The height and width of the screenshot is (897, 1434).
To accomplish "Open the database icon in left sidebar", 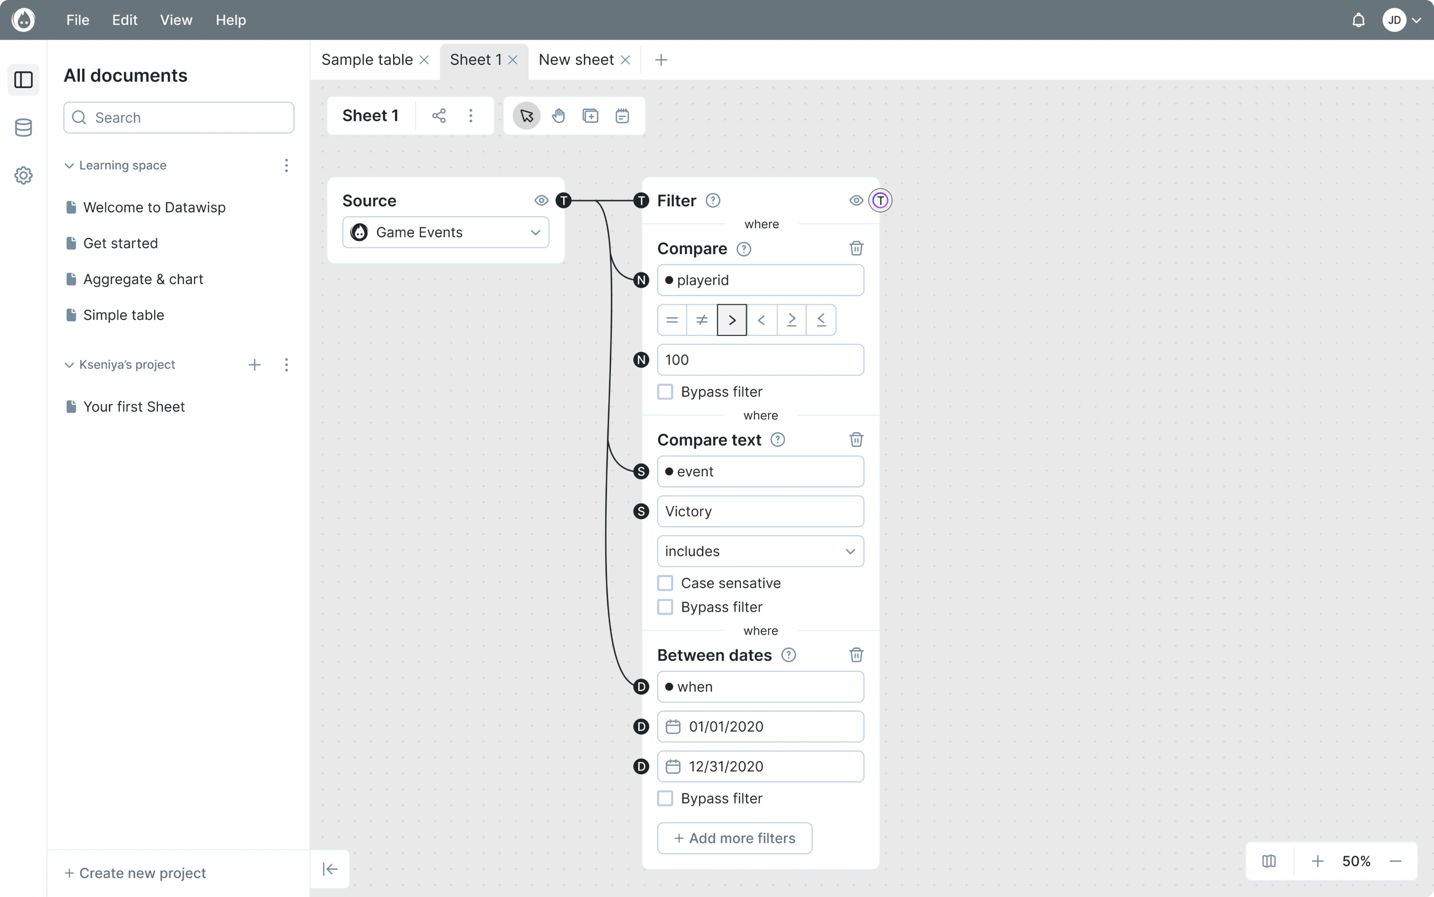I will [23, 128].
